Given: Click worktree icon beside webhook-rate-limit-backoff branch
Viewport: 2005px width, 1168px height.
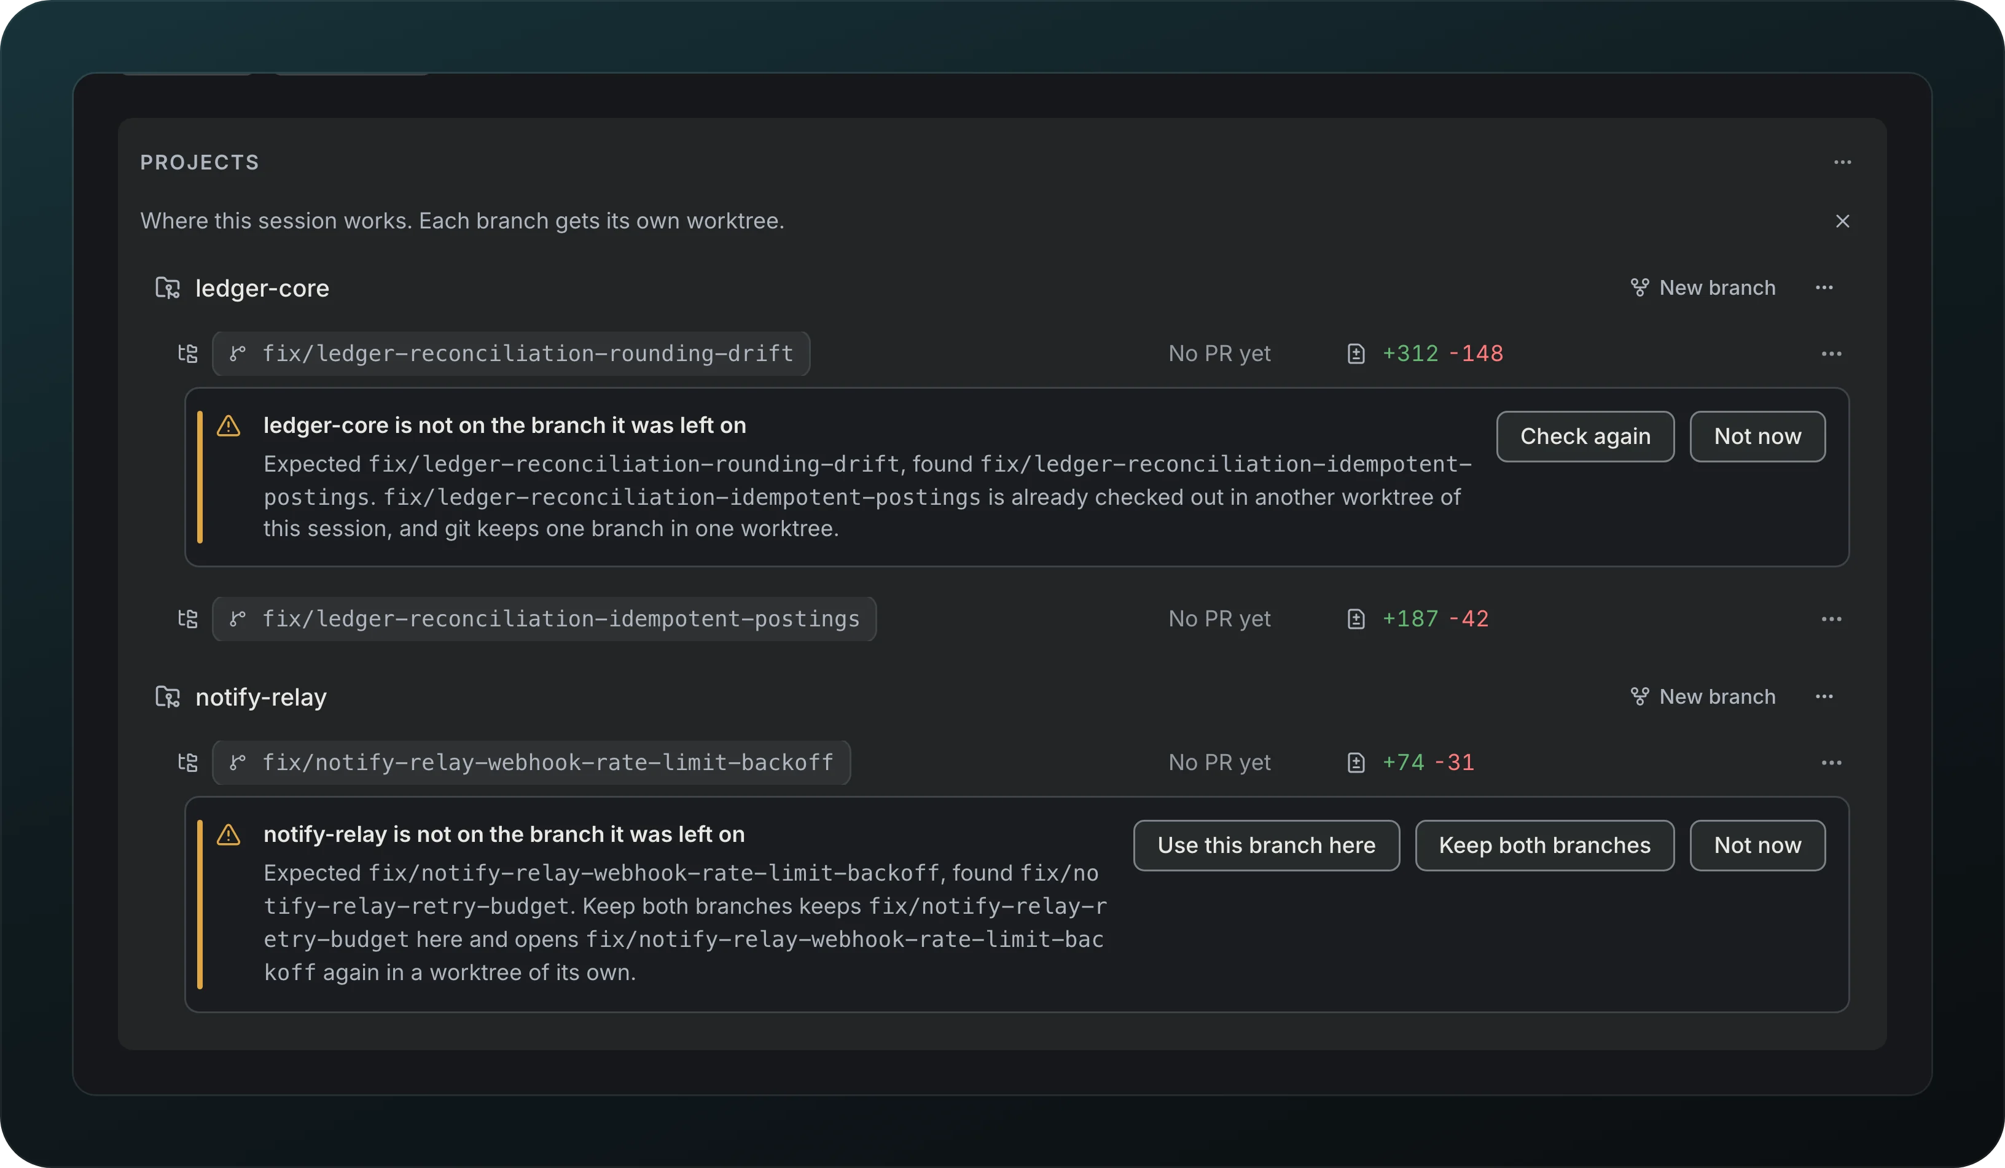Looking at the screenshot, I should point(188,762).
